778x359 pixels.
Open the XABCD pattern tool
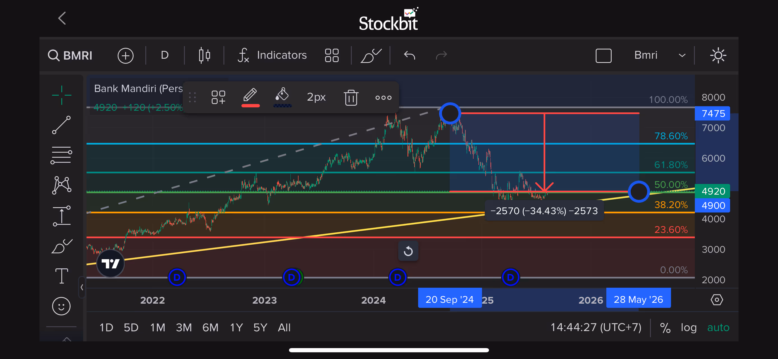coord(61,185)
